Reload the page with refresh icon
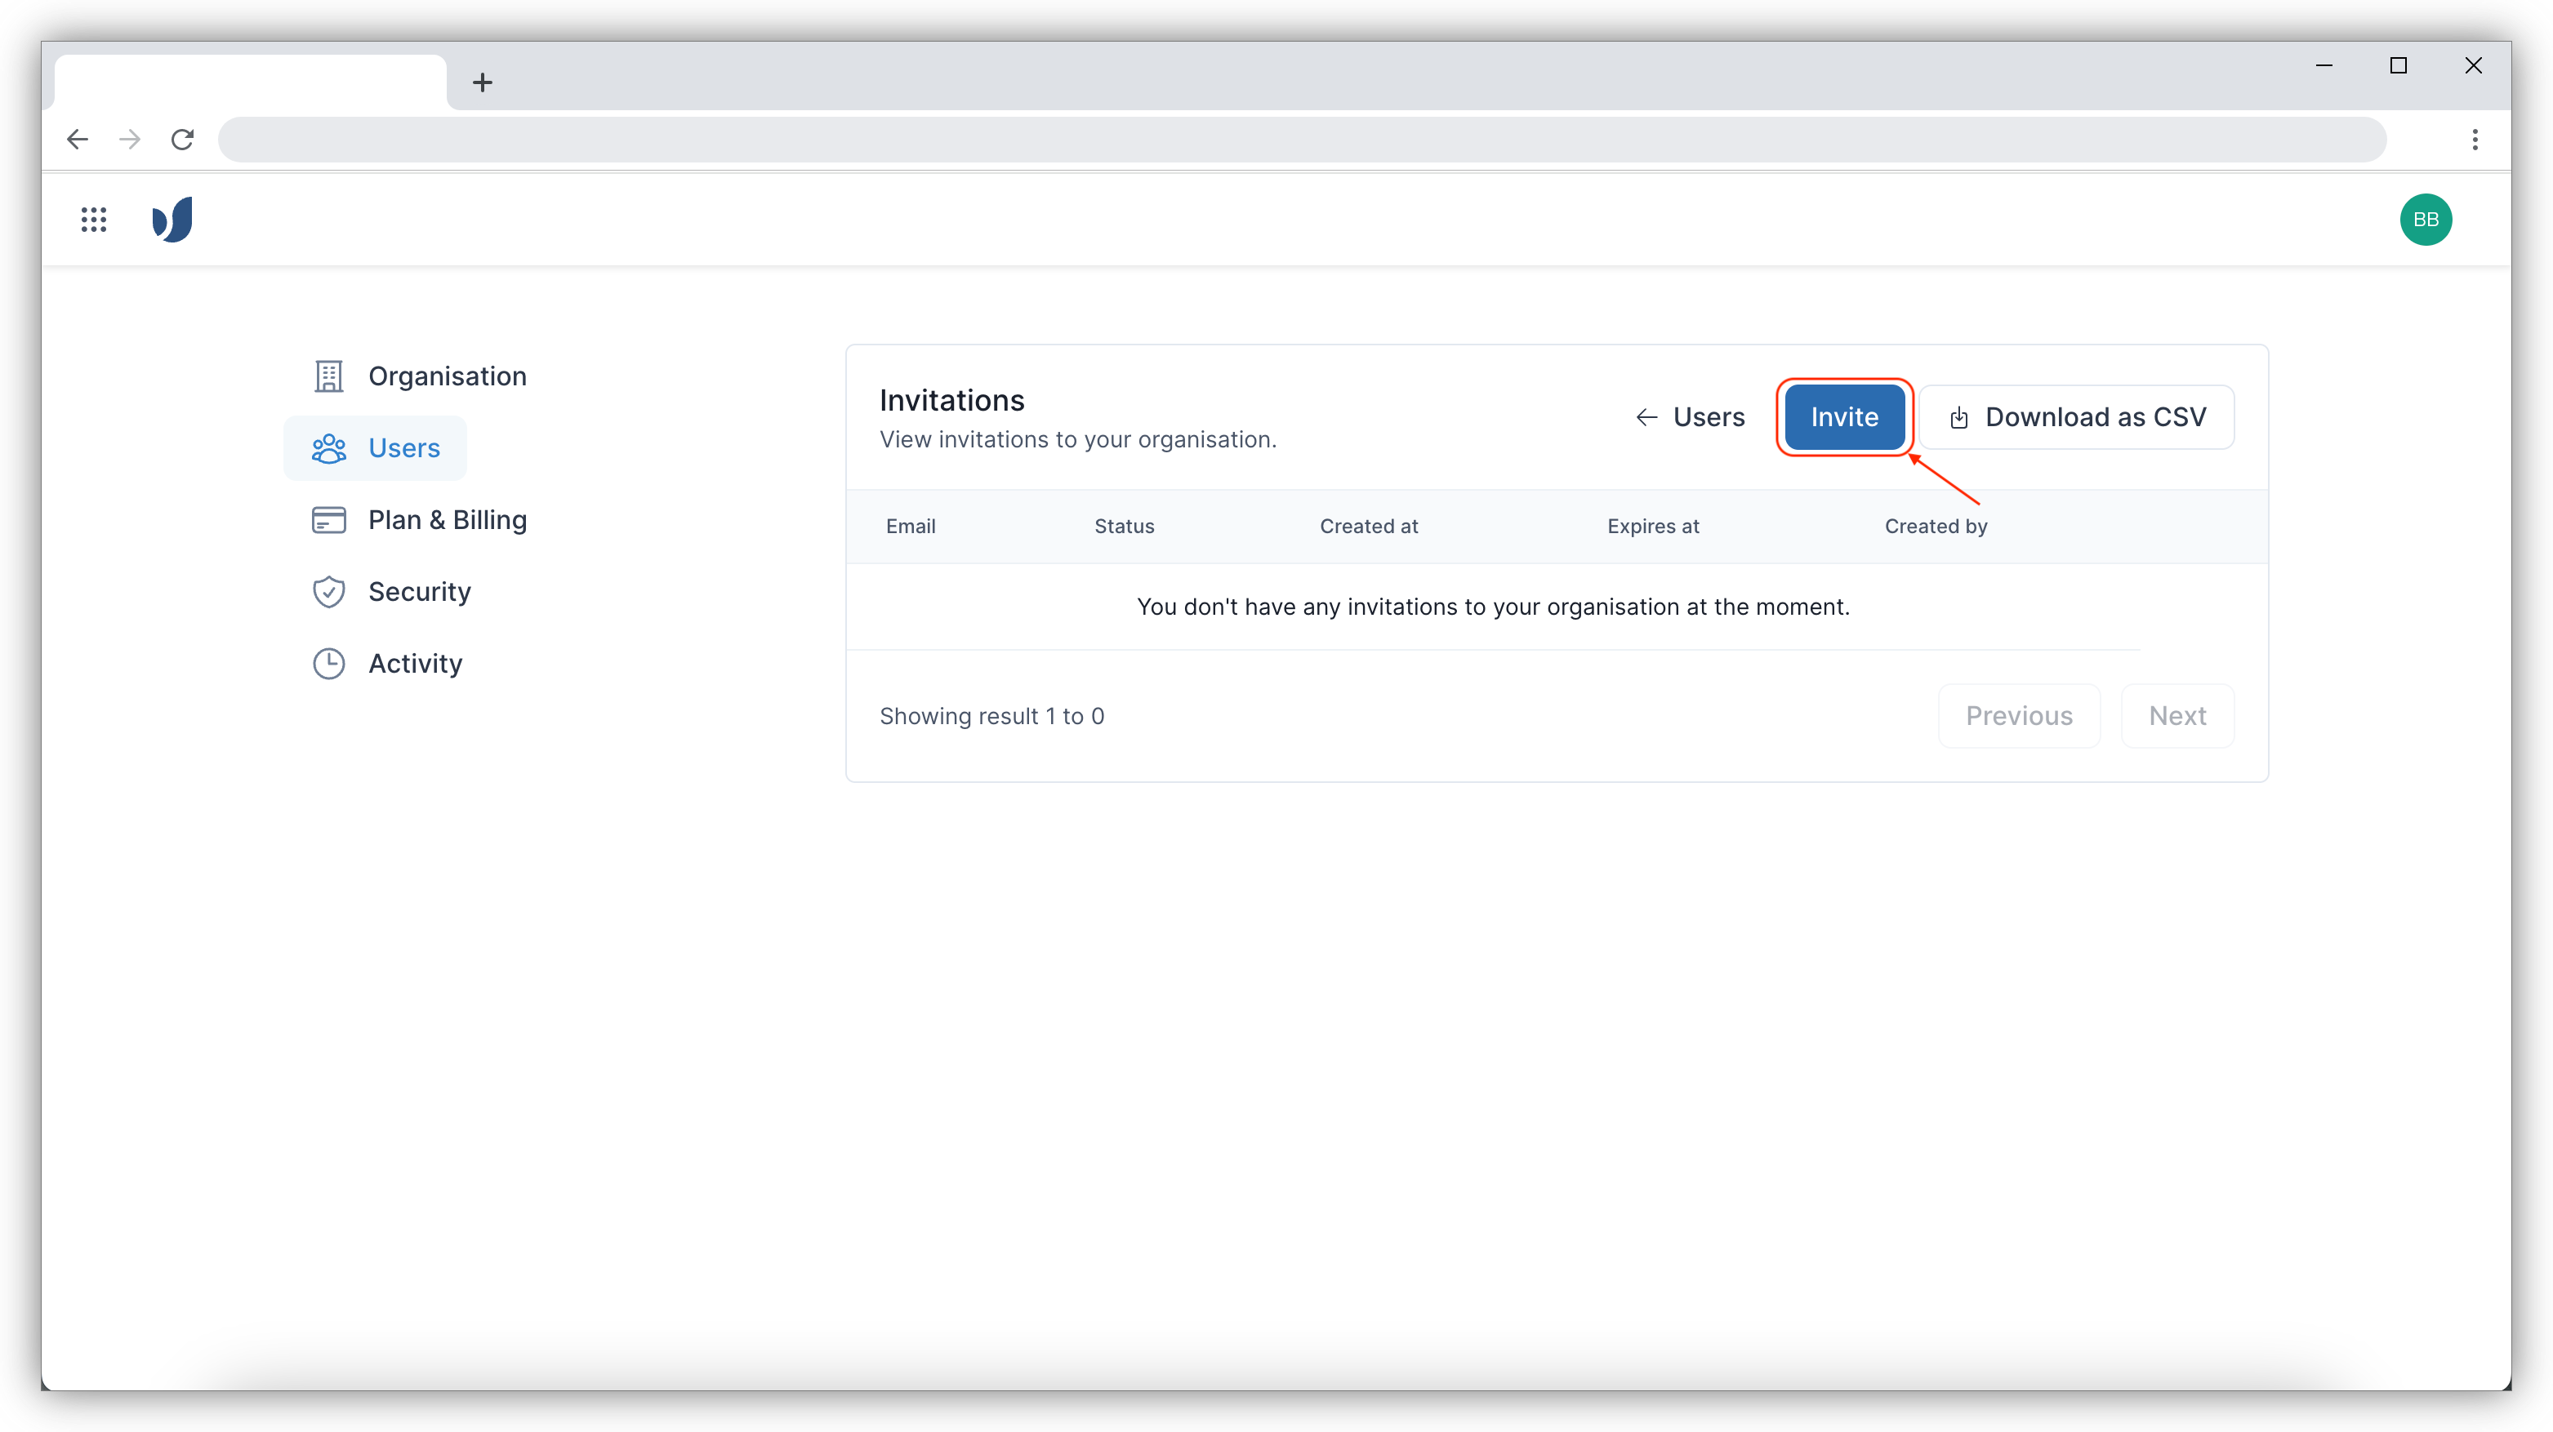The image size is (2553, 1432). coord(182,140)
